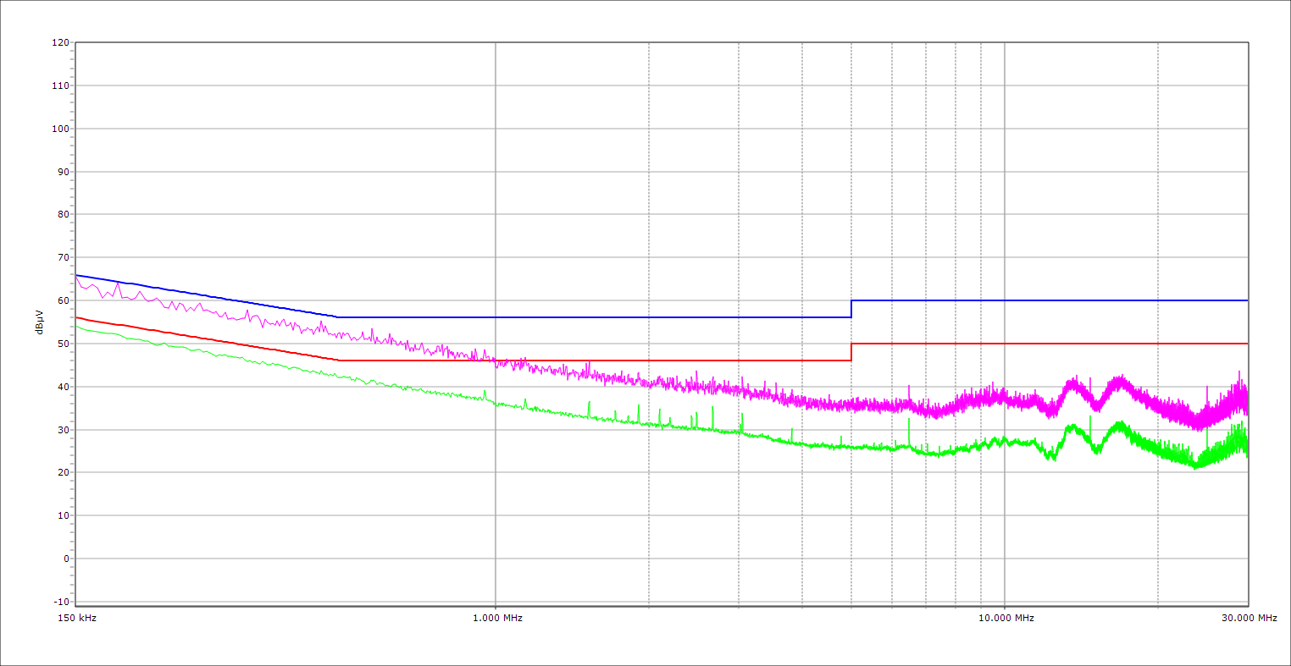Select the blue limit line's vertical step
The width and height of the screenshot is (1291, 666).
[851, 309]
